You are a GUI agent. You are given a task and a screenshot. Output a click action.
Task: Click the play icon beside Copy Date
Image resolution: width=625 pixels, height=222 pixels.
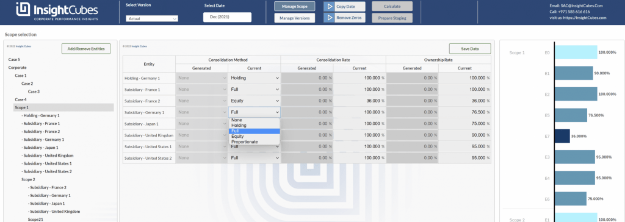pos(329,6)
